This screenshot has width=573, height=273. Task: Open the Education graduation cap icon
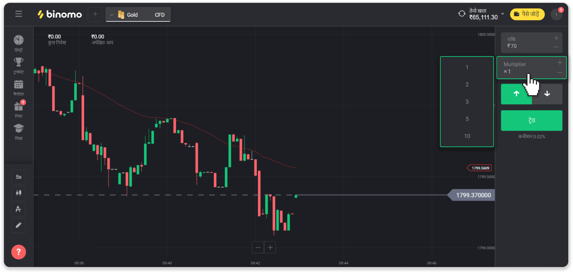[x=18, y=129]
